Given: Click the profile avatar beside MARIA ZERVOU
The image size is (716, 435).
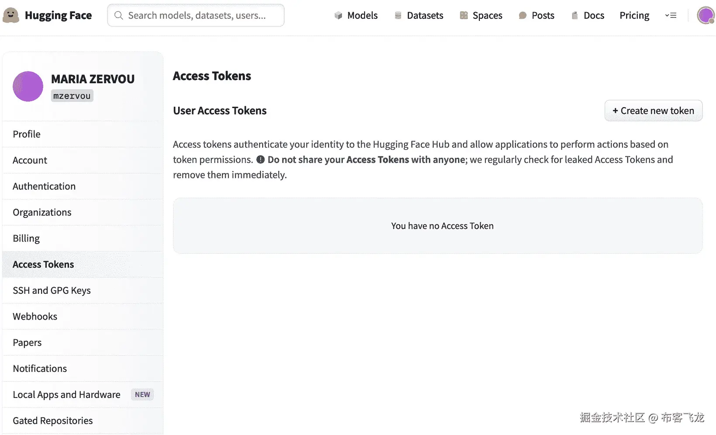Looking at the screenshot, I should (28, 86).
